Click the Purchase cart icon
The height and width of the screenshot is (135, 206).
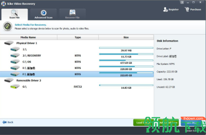click(x=187, y=9)
